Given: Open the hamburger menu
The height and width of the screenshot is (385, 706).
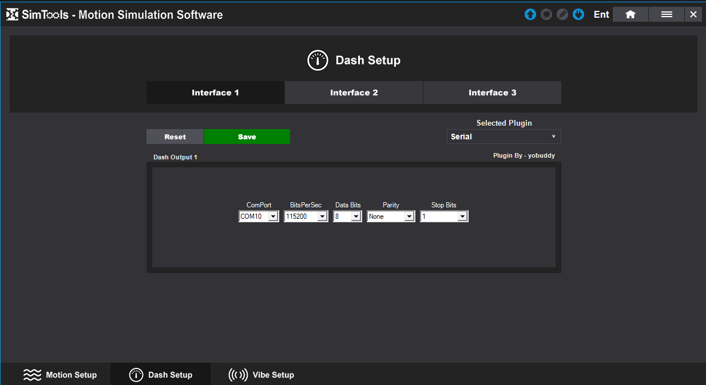Looking at the screenshot, I should [667, 14].
